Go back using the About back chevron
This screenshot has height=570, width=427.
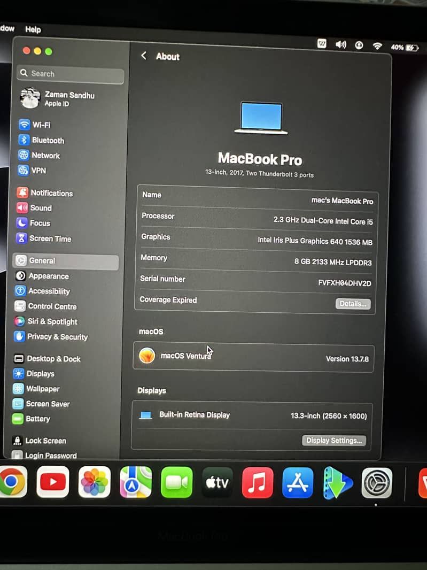pos(144,56)
